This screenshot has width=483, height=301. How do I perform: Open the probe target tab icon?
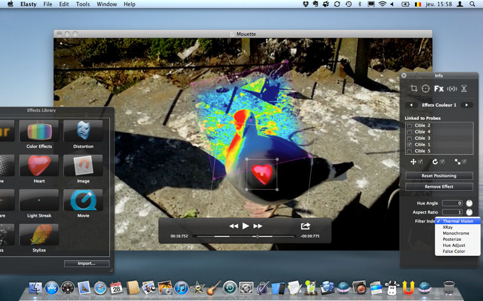tap(426, 88)
